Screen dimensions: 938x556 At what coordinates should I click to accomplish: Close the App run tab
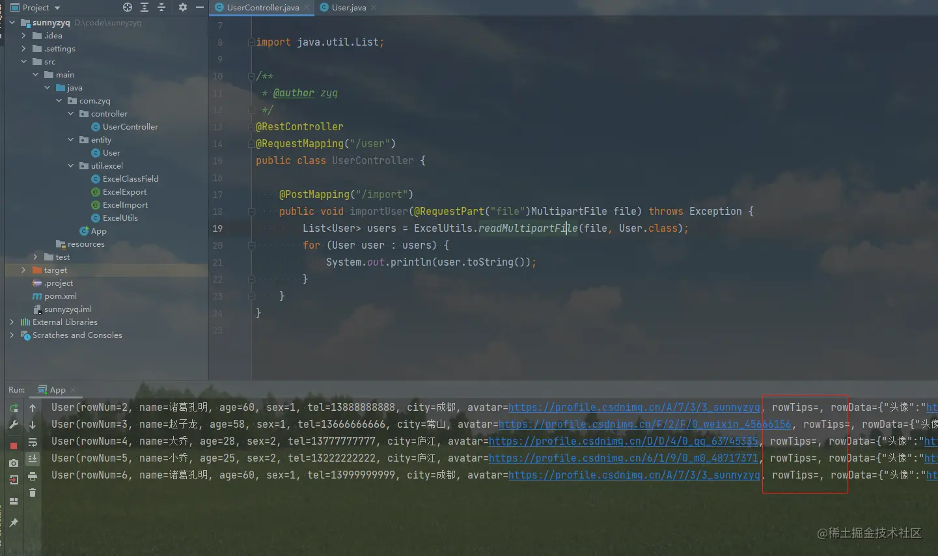[73, 391]
